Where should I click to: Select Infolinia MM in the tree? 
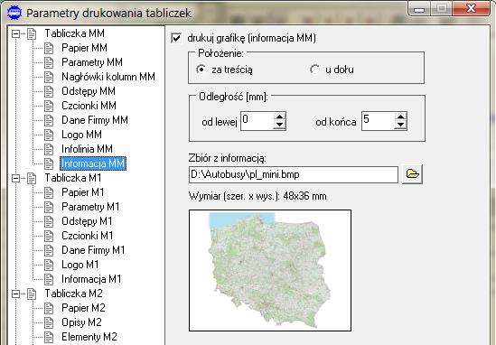(x=87, y=149)
